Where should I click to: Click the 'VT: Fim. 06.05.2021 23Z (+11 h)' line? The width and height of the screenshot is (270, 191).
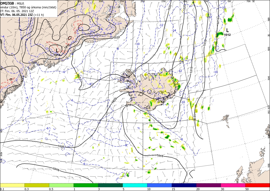(22, 15)
